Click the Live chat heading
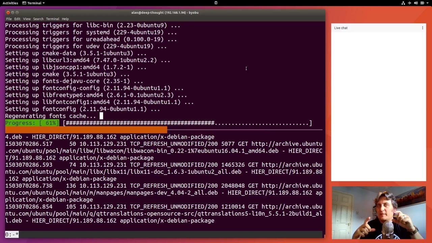The height and width of the screenshot is (243, 432). point(341,28)
